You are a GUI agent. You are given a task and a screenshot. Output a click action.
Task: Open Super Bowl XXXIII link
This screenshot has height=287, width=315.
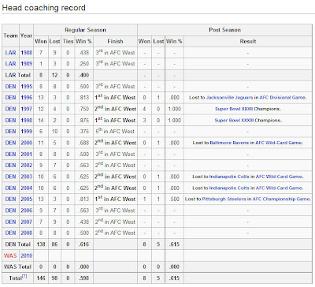pos(234,121)
